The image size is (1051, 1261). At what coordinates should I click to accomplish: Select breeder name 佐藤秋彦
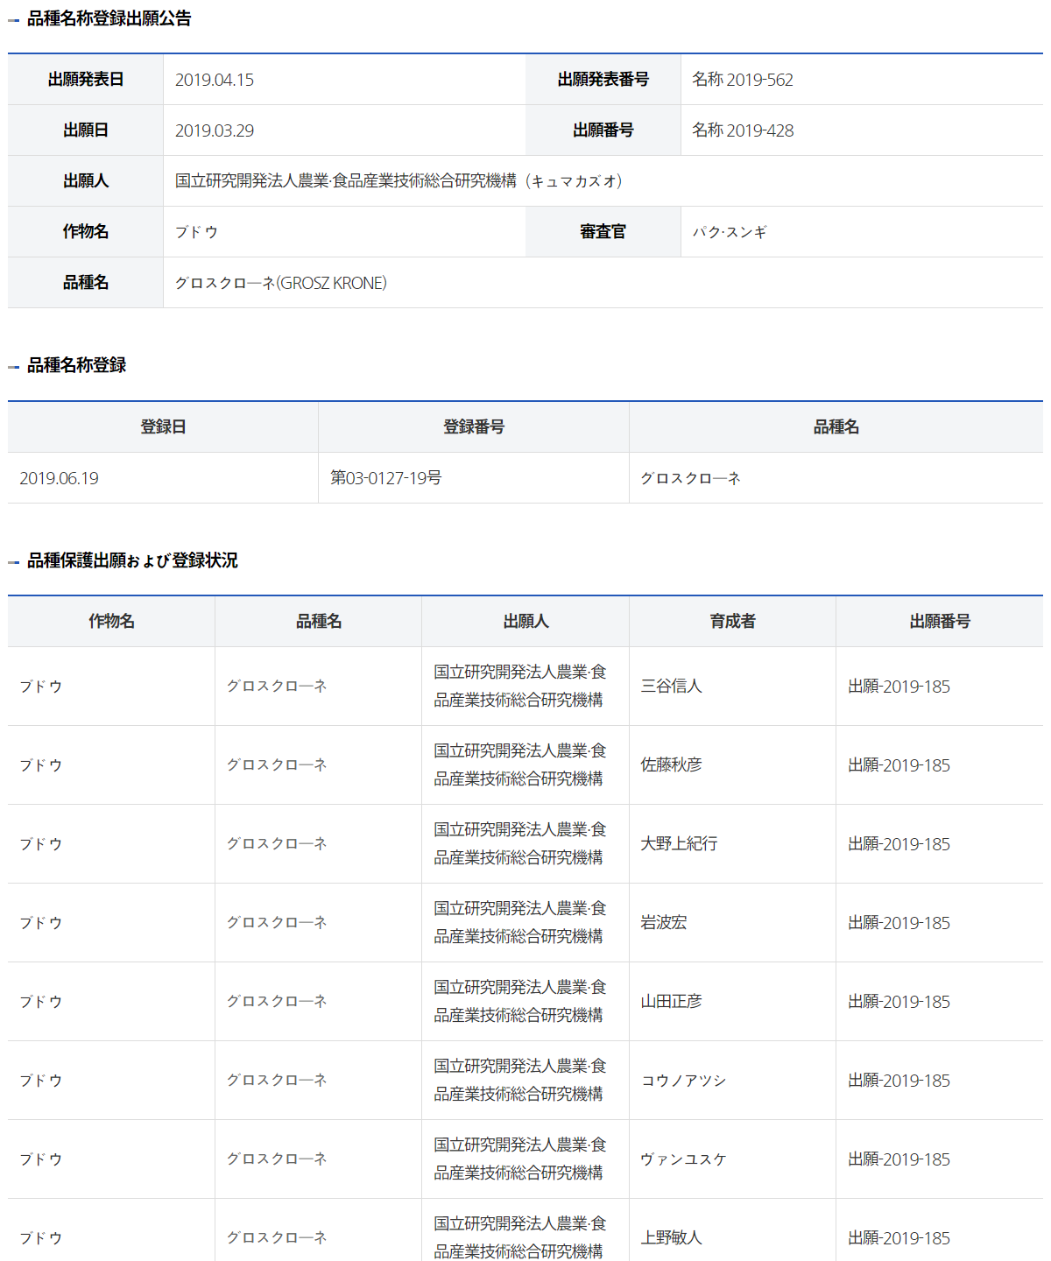tap(672, 765)
